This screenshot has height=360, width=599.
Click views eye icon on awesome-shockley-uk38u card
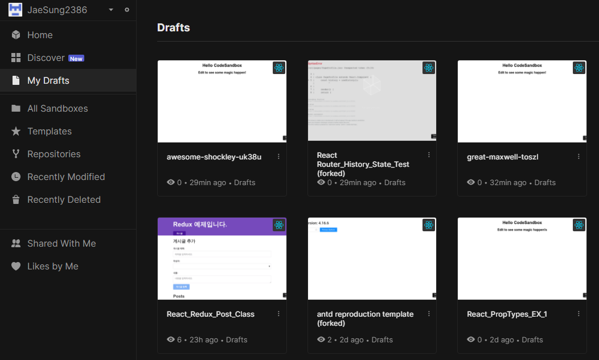coord(171,182)
